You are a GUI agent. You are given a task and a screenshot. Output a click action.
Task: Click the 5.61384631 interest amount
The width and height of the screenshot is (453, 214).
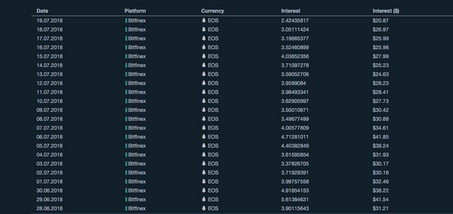tap(295, 200)
